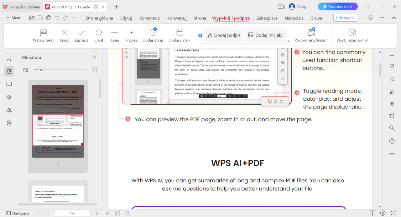The width and height of the screenshot is (401, 217).
Task: Open the Dodaj datę dropdown
Action: coord(180,36)
